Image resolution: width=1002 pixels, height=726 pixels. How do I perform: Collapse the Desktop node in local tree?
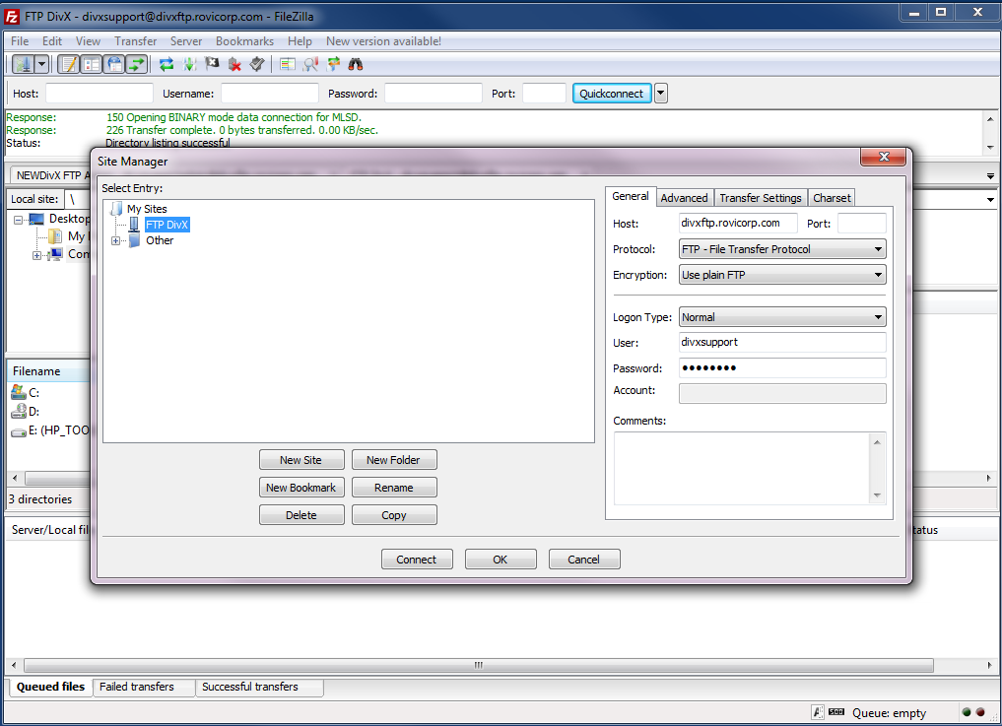point(18,220)
